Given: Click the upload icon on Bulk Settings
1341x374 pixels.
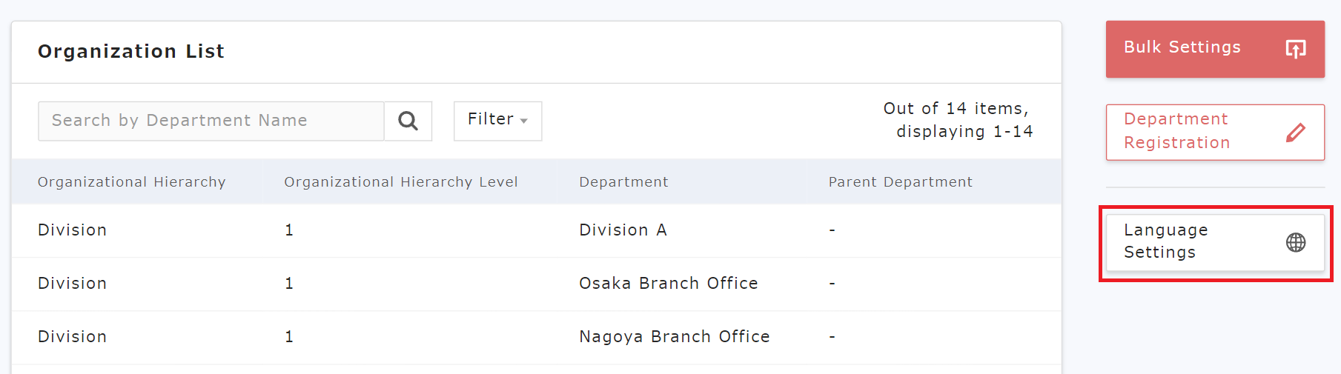Looking at the screenshot, I should 1295,49.
